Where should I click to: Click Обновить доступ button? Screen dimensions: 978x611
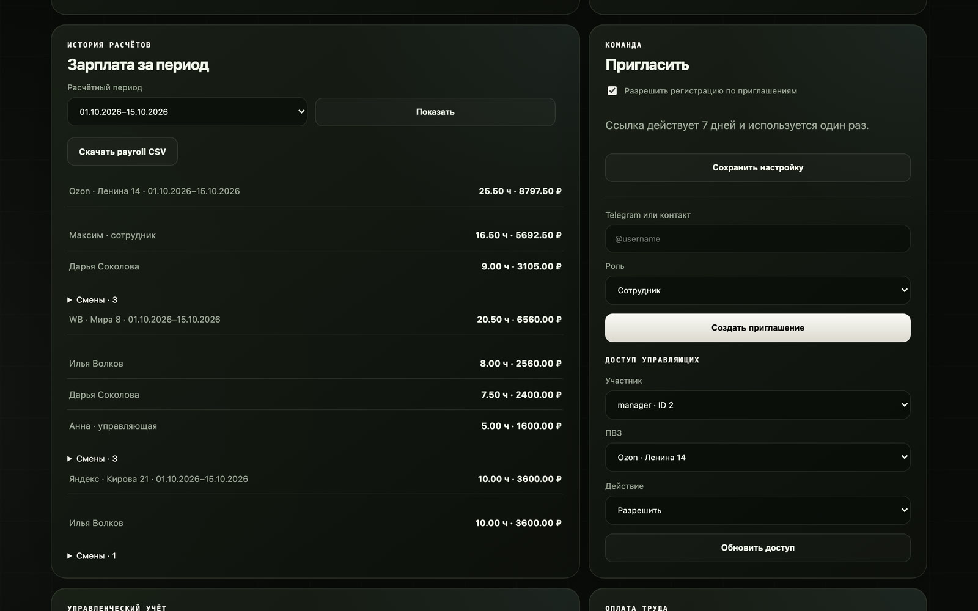758,548
